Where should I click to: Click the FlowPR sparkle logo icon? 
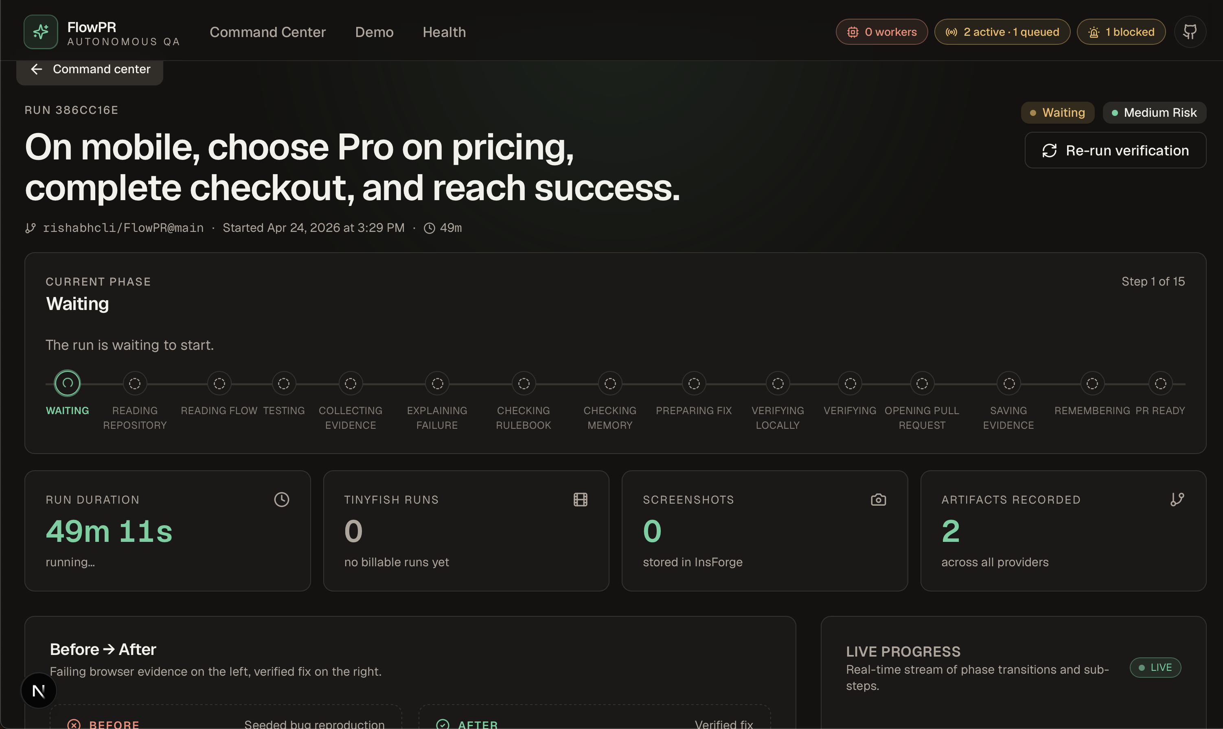click(41, 32)
